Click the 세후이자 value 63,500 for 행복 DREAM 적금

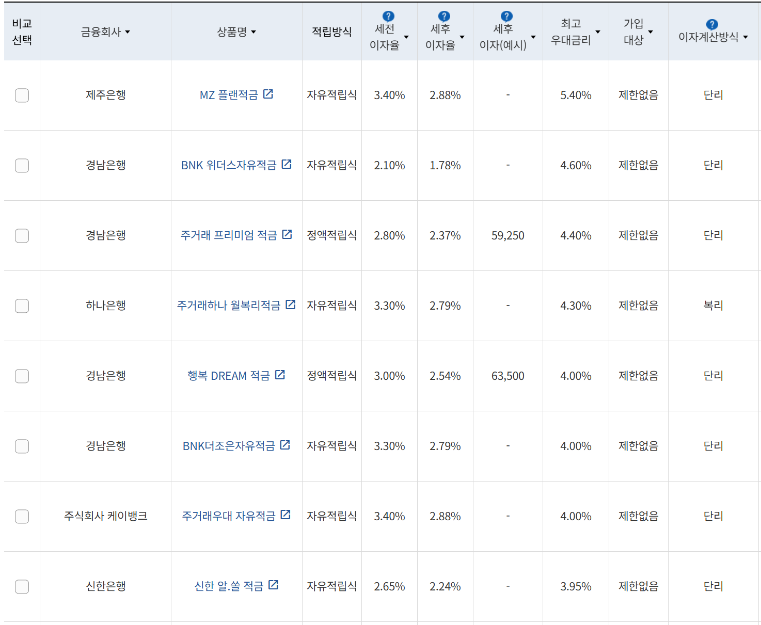tap(507, 376)
